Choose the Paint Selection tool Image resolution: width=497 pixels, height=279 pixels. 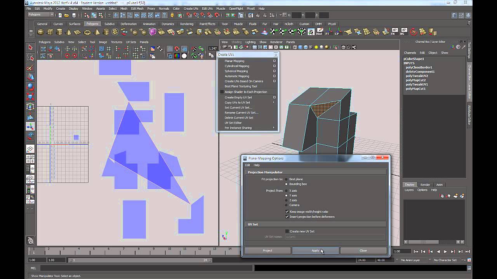tap(30, 67)
